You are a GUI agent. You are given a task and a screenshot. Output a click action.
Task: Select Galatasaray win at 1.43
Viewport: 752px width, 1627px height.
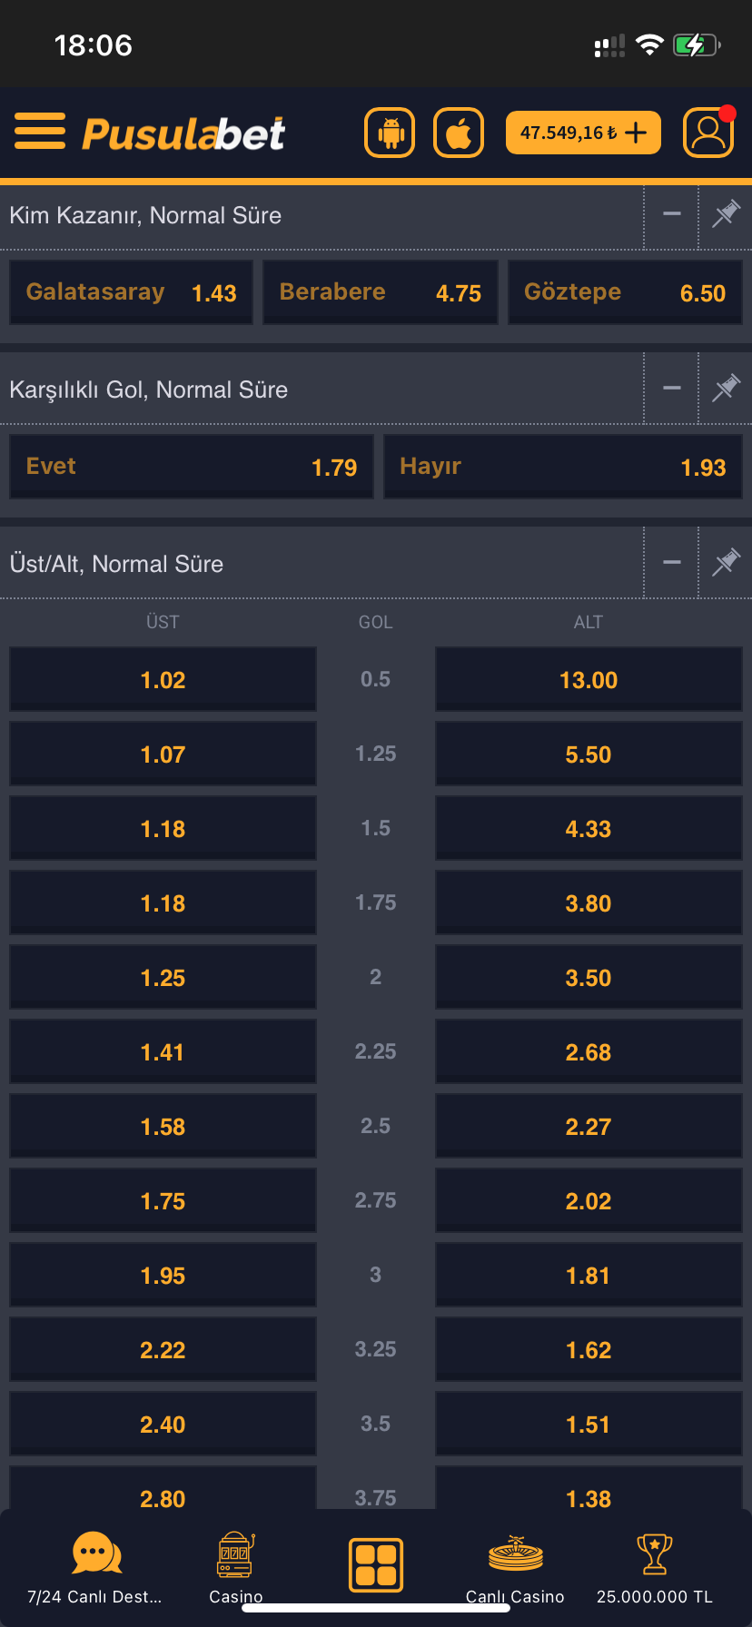pyautogui.click(x=131, y=292)
